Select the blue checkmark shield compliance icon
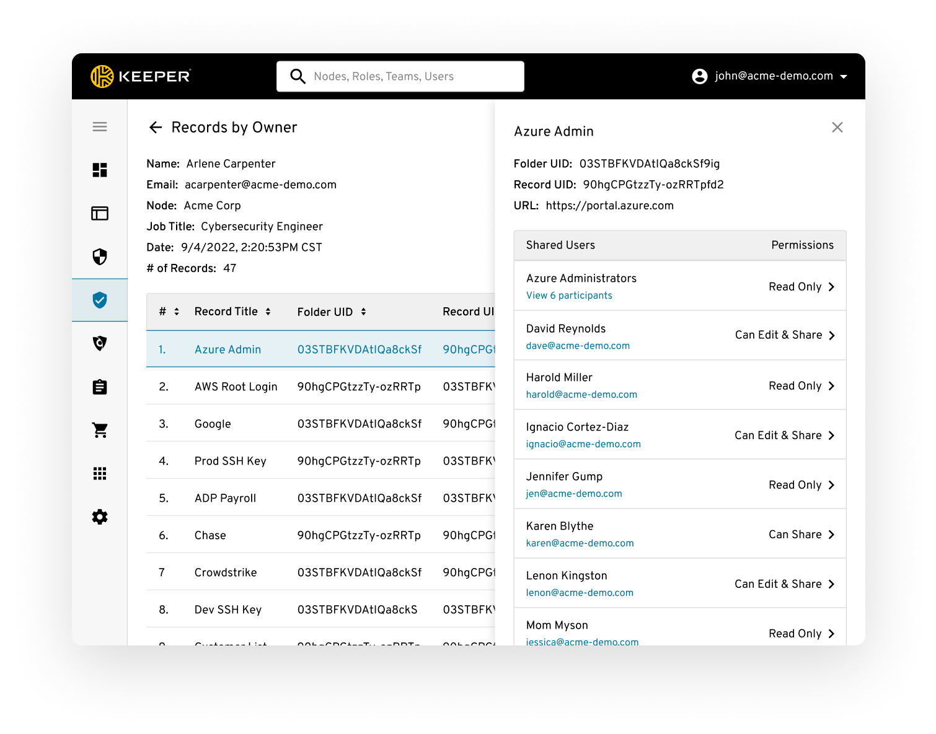Screen dimensions: 936x734 (100, 300)
